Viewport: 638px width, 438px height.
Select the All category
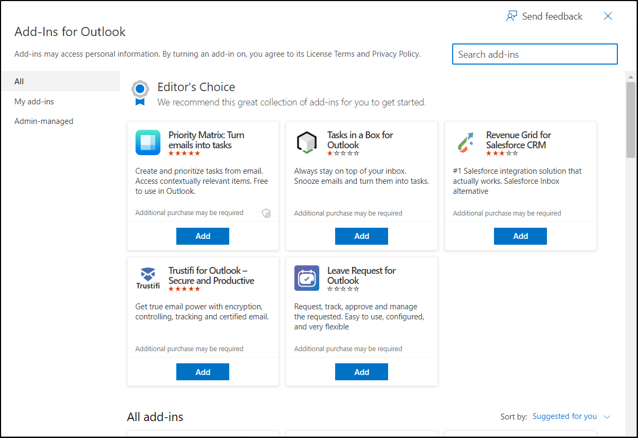(x=60, y=81)
